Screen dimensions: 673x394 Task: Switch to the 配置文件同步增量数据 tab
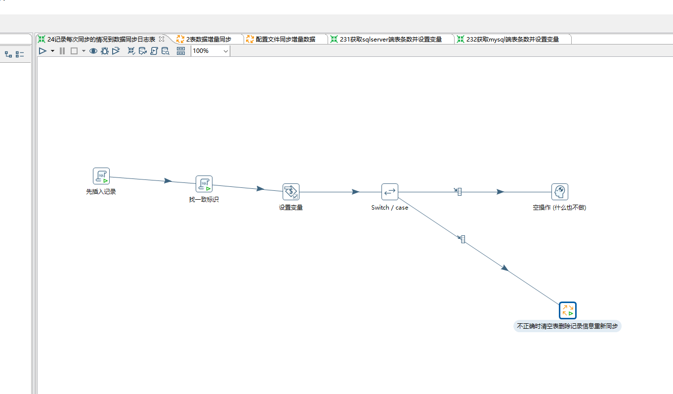click(x=285, y=39)
